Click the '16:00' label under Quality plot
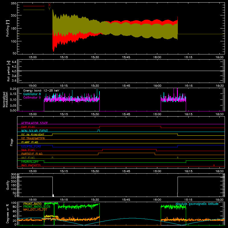 click(x=157, y=200)
